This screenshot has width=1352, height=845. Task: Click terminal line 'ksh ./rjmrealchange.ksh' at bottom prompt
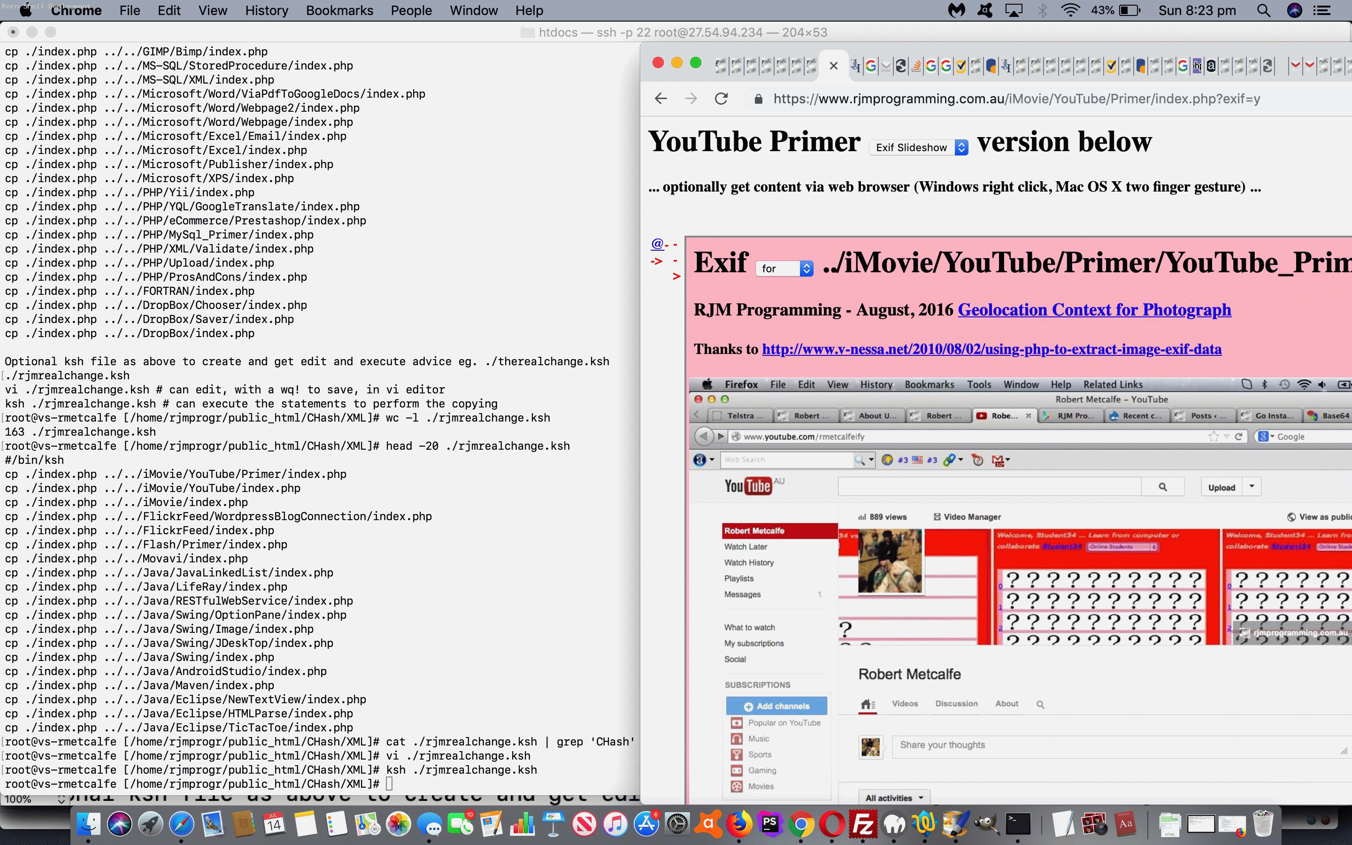tap(461, 770)
